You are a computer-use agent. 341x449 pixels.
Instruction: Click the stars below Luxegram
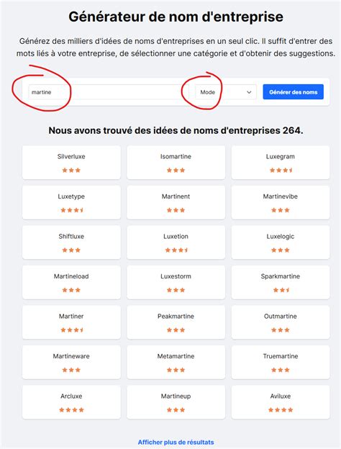[281, 170]
